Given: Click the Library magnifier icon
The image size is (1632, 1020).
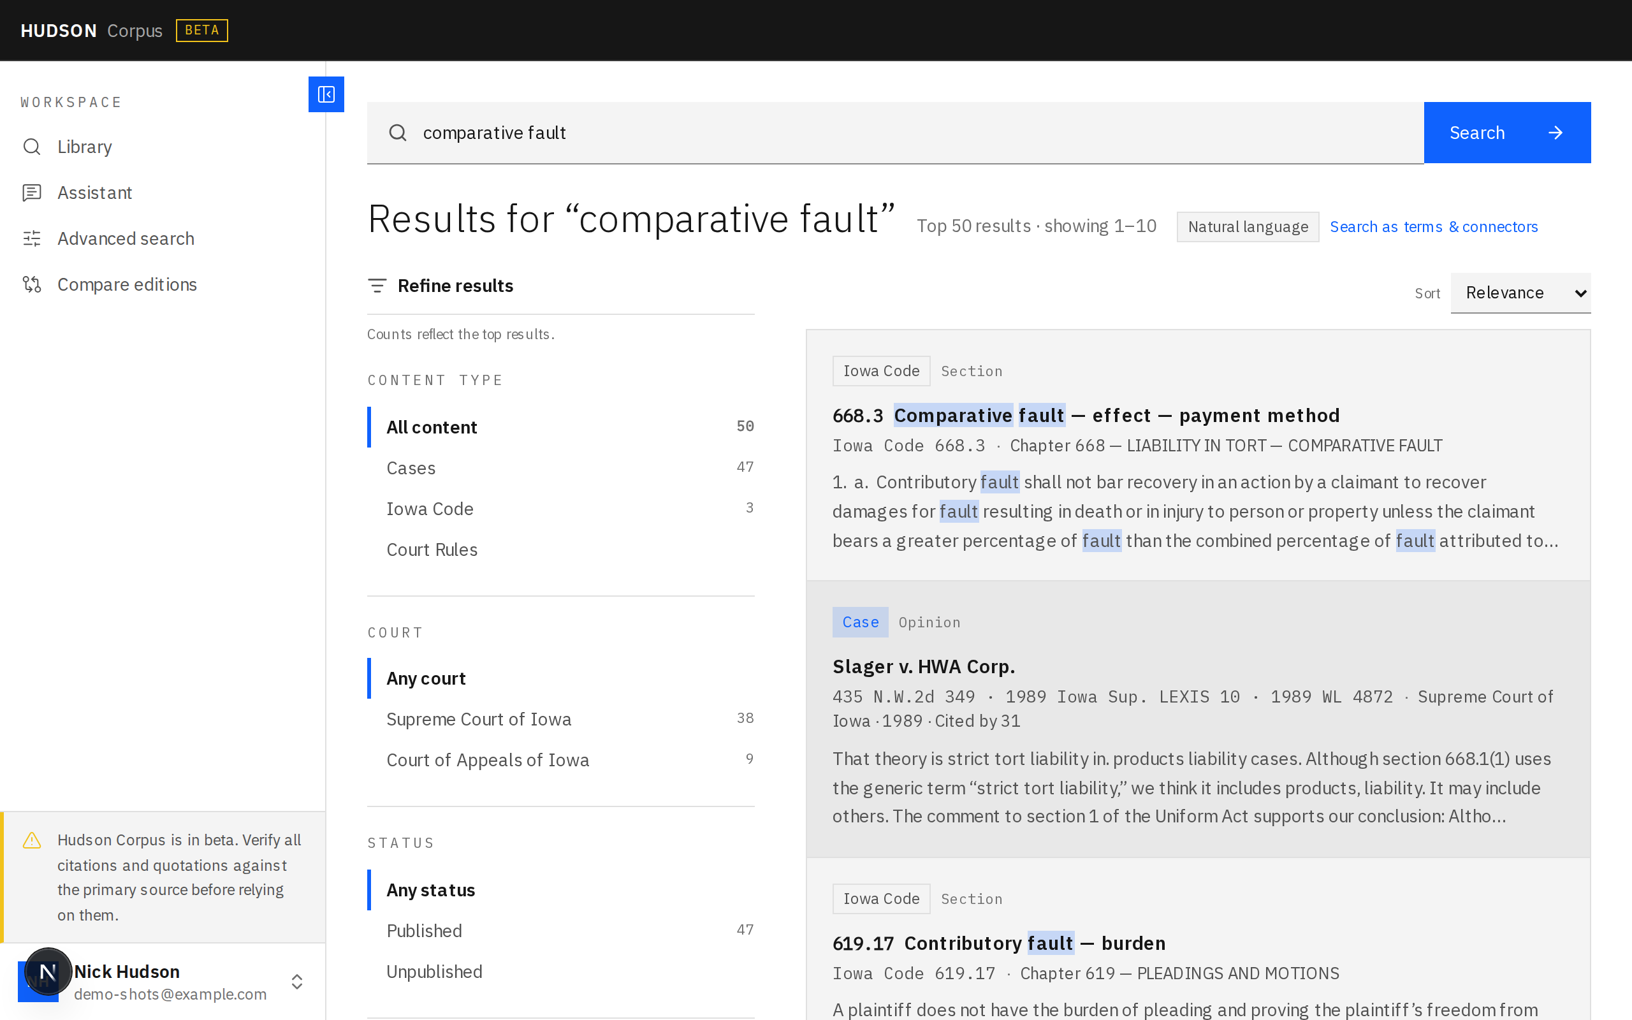Looking at the screenshot, I should click(32, 147).
